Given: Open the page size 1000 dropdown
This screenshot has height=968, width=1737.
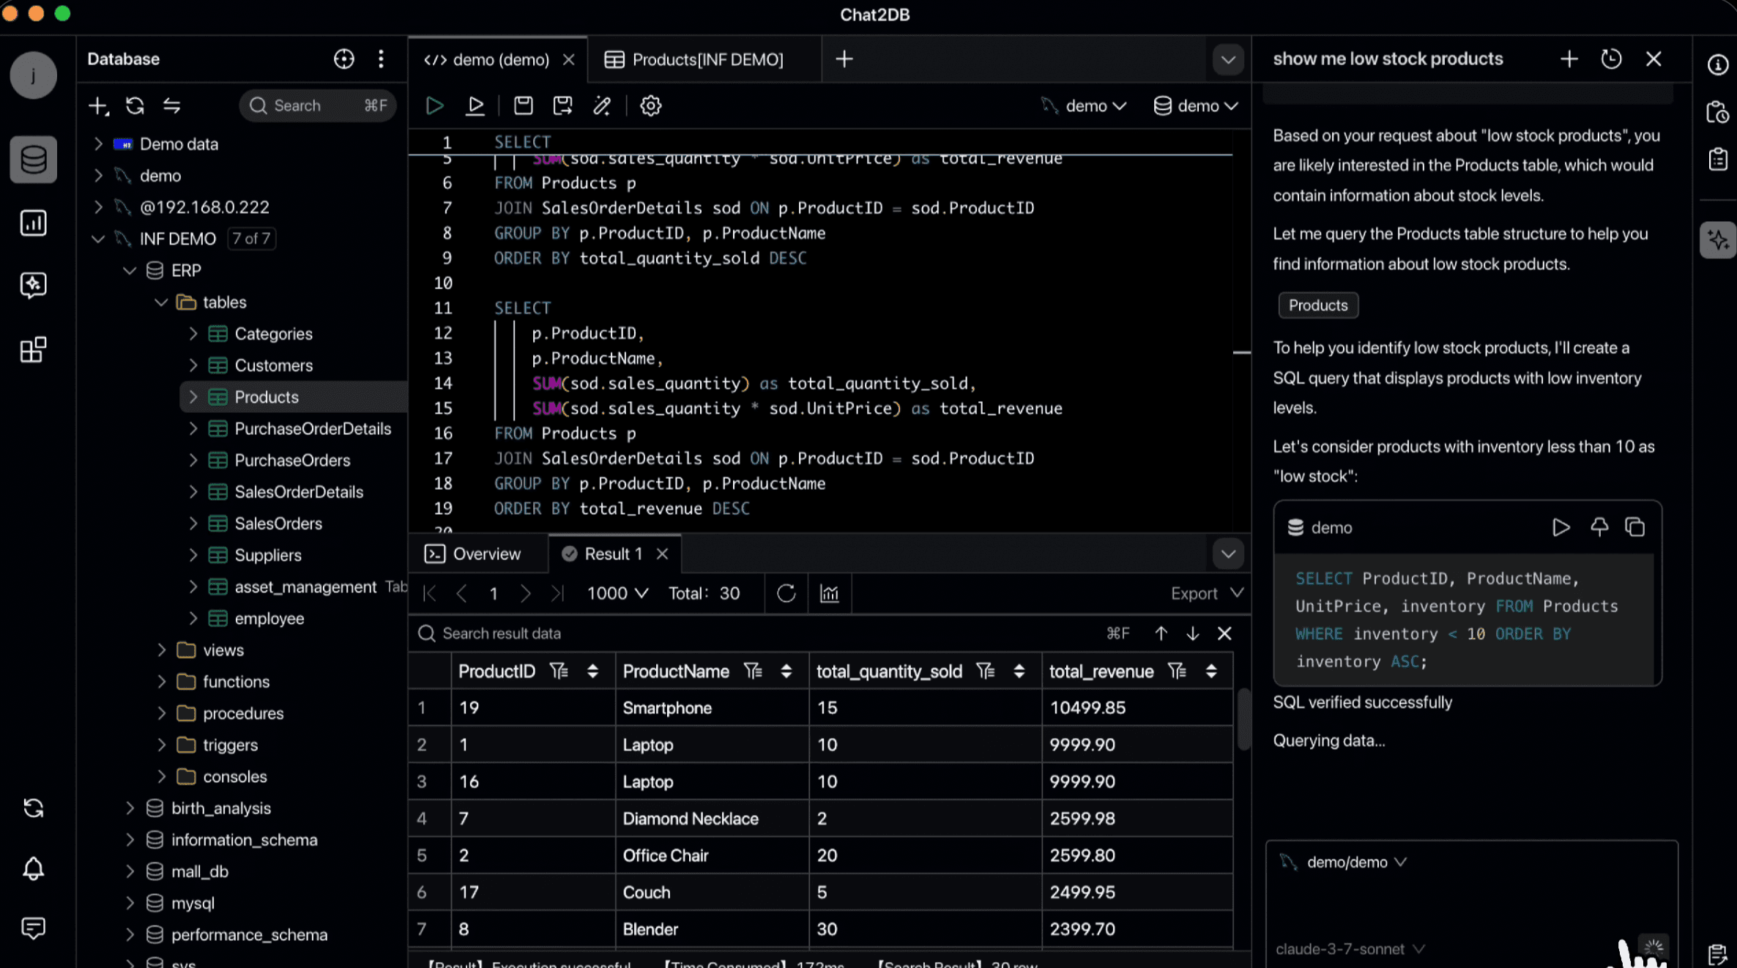Looking at the screenshot, I should pos(617,593).
